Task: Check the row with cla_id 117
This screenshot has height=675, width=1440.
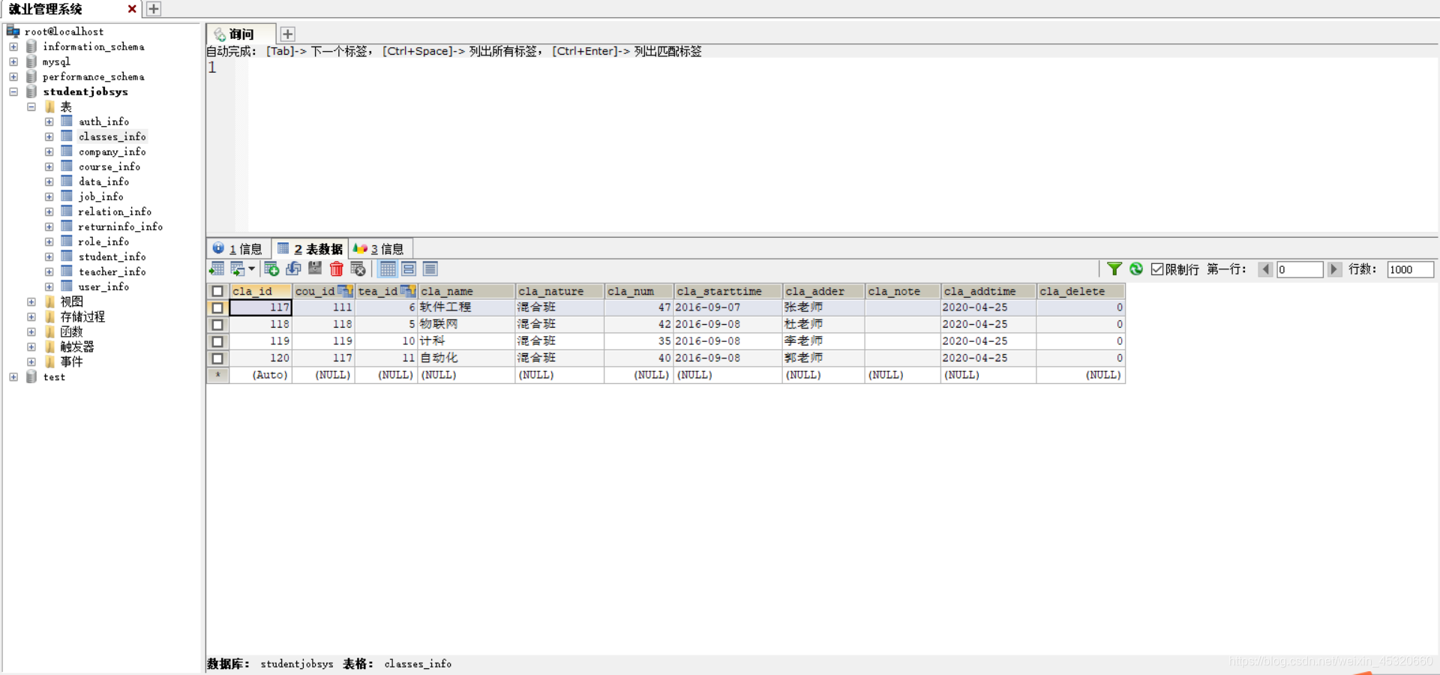Action: click(217, 307)
